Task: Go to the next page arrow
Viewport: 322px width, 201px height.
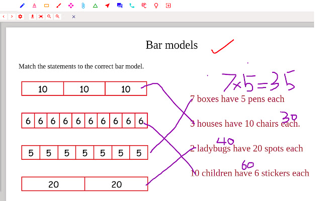Action: (12, 17)
